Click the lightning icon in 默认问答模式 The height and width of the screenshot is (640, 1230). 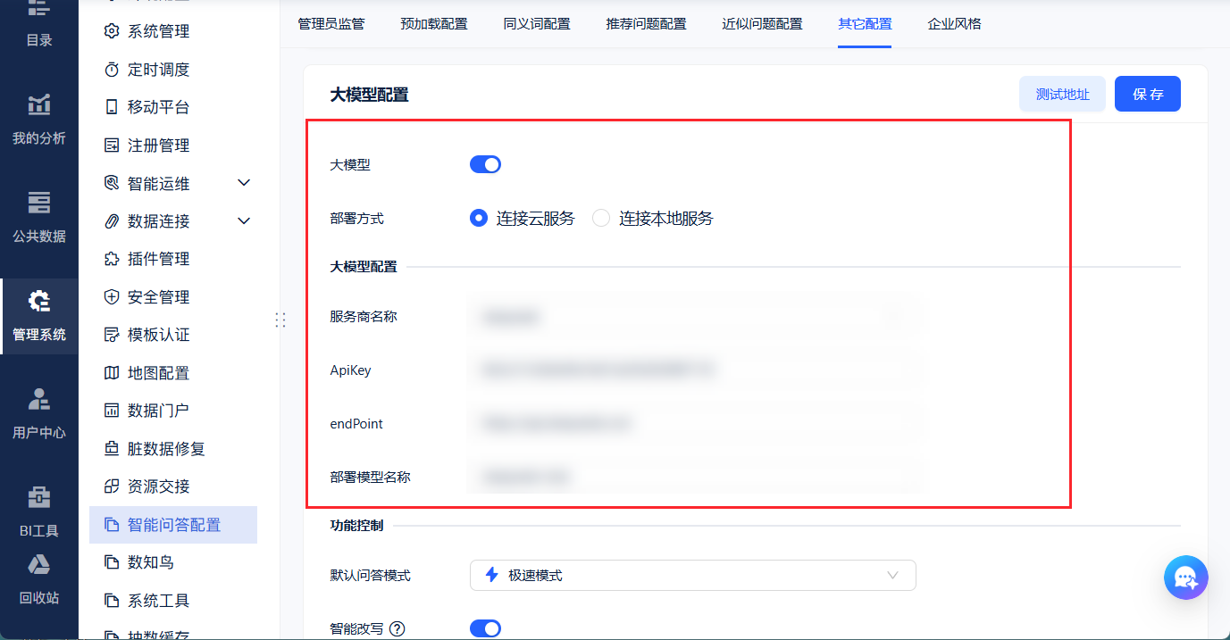click(491, 575)
